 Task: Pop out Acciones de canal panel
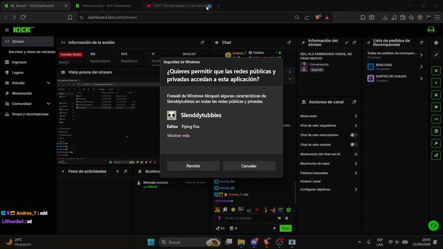354,102
